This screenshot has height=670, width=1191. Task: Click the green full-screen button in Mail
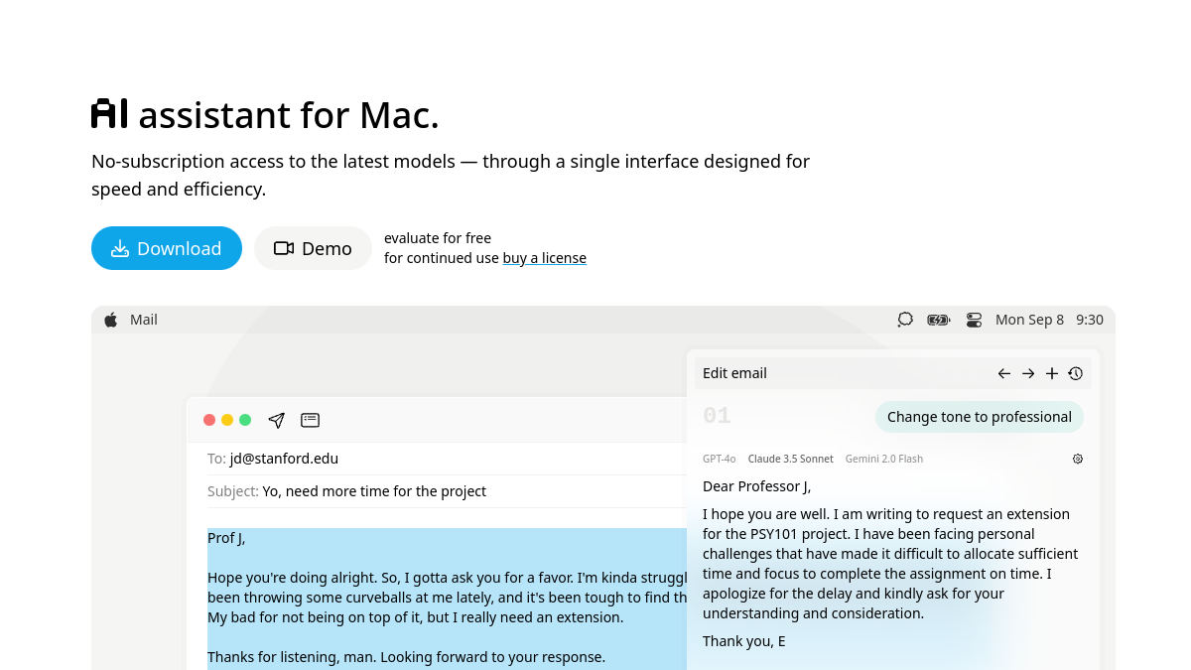coord(245,420)
